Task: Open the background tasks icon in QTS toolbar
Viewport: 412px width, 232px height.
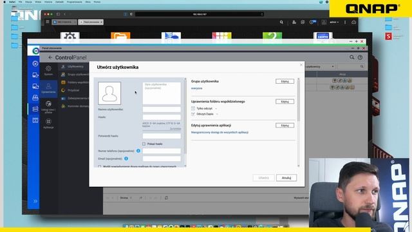Action: click(294, 23)
